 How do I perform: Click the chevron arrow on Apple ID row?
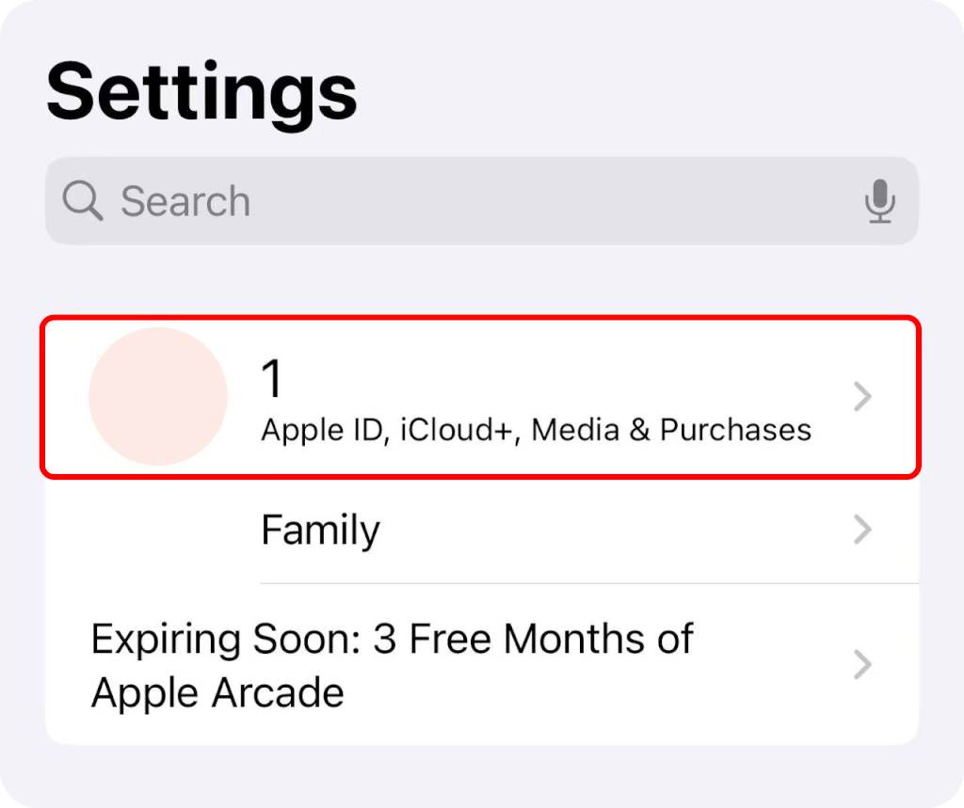862,398
